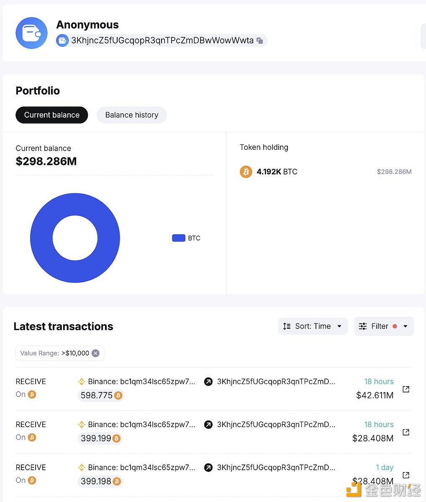The image size is (426, 502).
Task: Click the Anonymous wallet name
Action: (87, 25)
